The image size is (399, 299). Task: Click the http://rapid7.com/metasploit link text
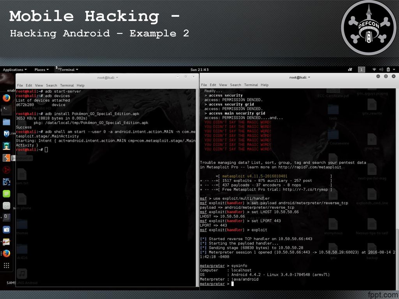tap(309, 167)
